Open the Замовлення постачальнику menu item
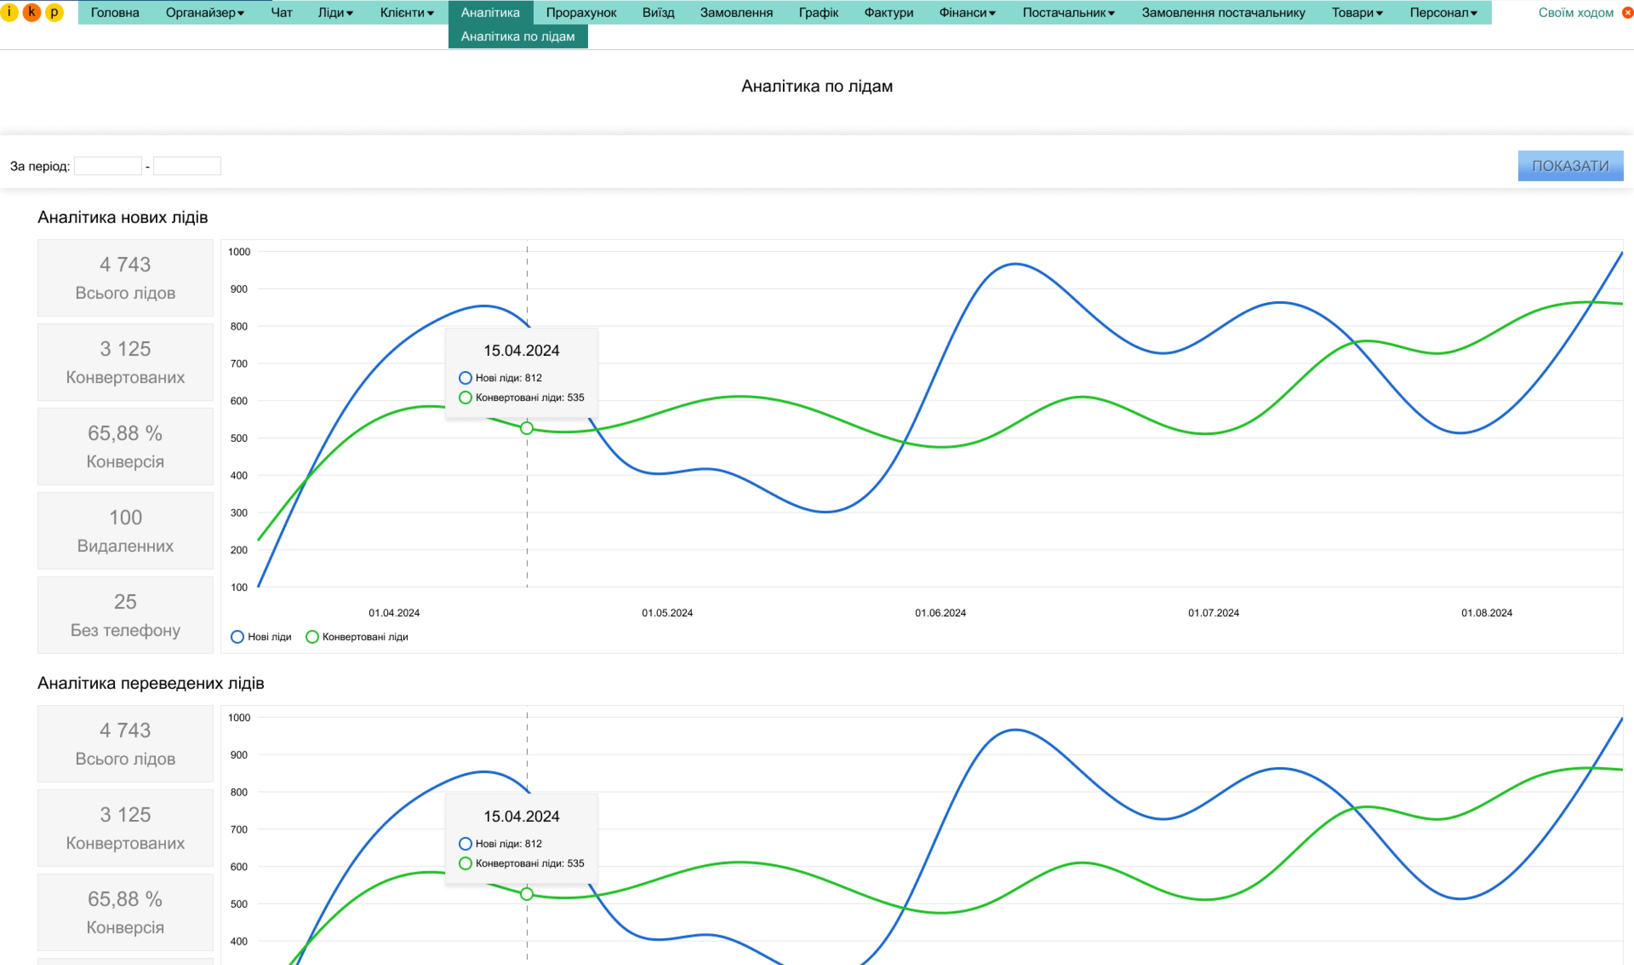This screenshot has width=1634, height=965. pyautogui.click(x=1223, y=12)
